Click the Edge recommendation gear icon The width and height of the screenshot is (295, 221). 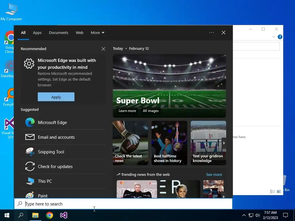29,64
